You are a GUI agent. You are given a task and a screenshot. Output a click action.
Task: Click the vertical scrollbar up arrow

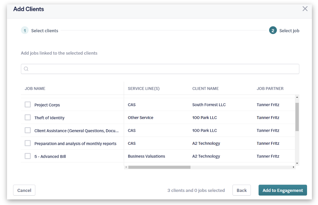click(297, 97)
